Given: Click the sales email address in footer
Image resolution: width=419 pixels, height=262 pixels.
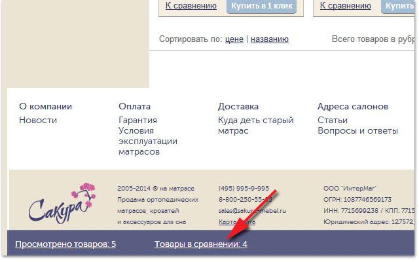Looking at the screenshot, I should (251, 211).
